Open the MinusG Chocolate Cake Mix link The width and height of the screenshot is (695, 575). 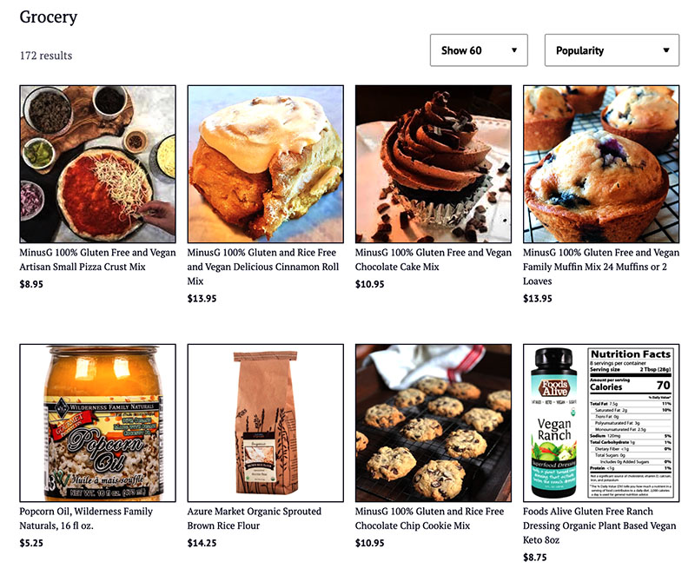433,260
